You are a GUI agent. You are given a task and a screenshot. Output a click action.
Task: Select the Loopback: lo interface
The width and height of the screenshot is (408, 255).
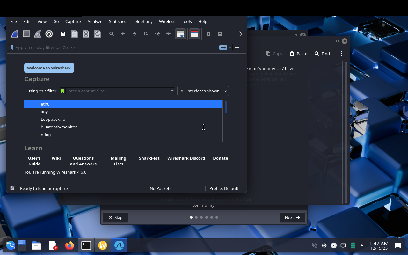(x=53, y=119)
